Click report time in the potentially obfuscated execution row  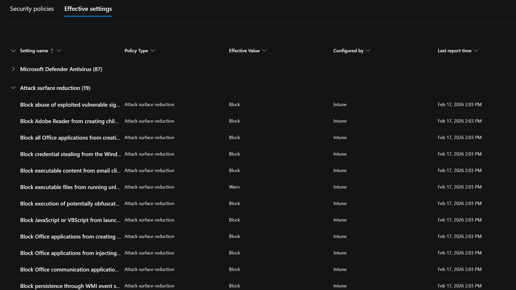point(460,204)
